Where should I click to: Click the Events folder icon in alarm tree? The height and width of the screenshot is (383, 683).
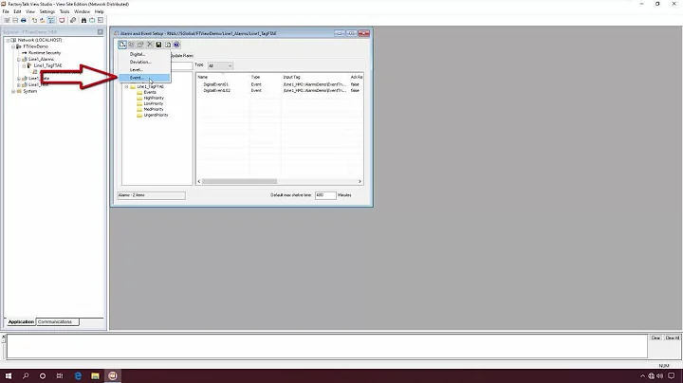pos(139,92)
